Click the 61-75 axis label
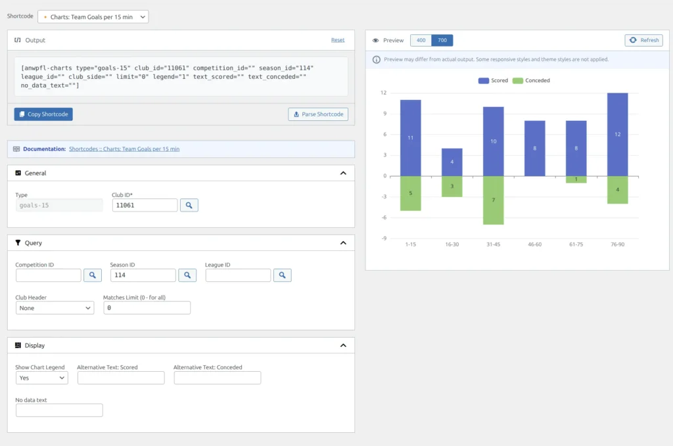 [576, 244]
